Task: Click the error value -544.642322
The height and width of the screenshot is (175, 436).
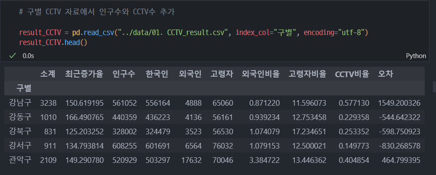Action: [400, 117]
